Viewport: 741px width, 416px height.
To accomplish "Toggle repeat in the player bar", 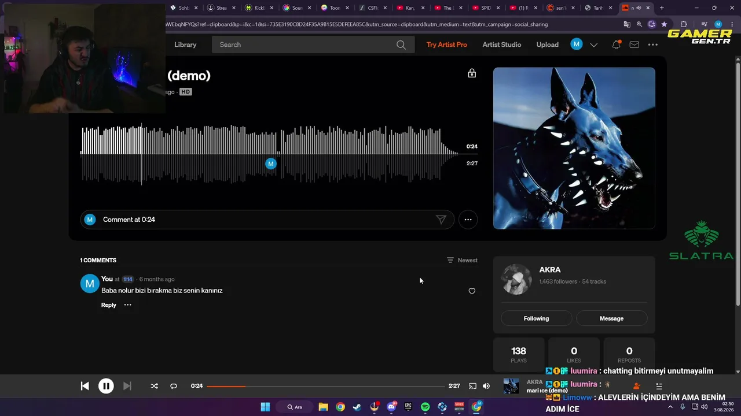I will click(174, 386).
